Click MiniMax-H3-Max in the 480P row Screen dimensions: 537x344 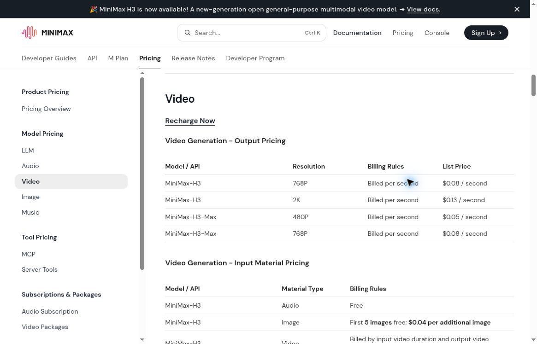click(191, 217)
